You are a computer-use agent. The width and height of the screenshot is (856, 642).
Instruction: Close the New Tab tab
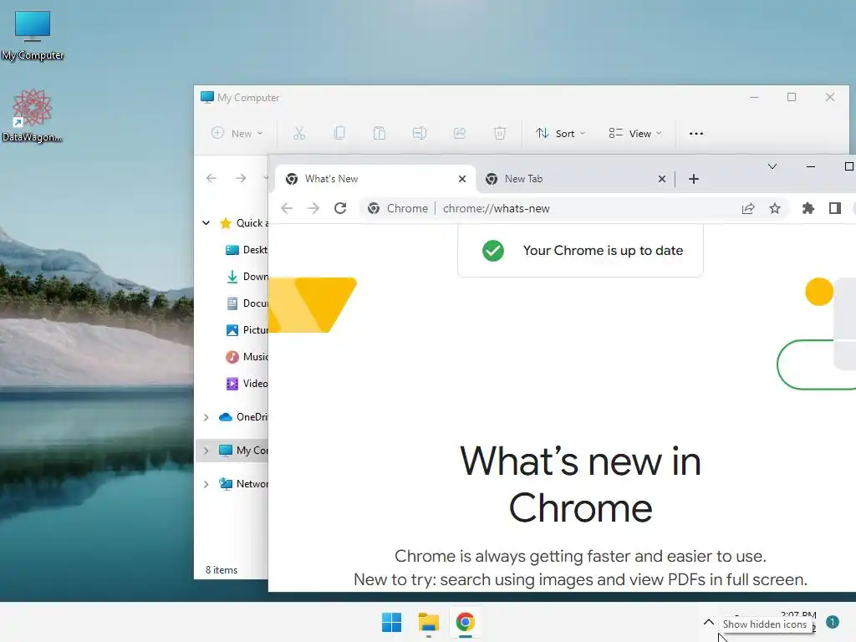(x=662, y=179)
